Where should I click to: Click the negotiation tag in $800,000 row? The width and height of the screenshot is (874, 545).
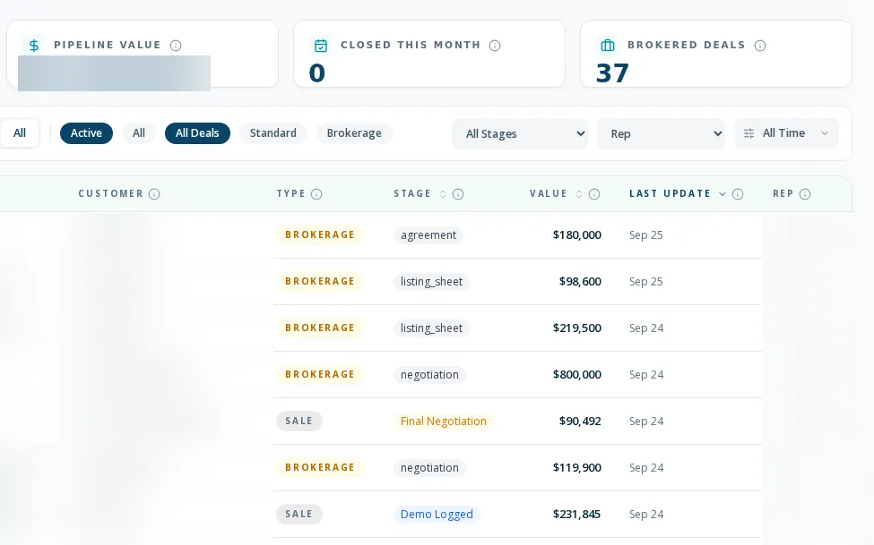coord(429,375)
